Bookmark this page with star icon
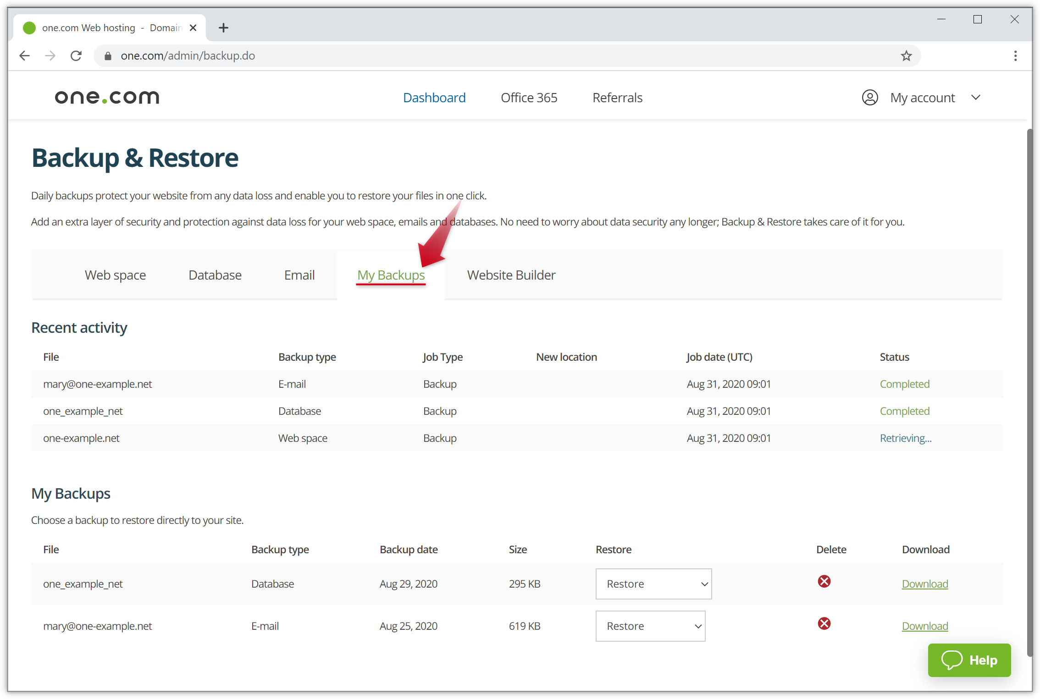This screenshot has height=699, width=1040. [x=906, y=56]
